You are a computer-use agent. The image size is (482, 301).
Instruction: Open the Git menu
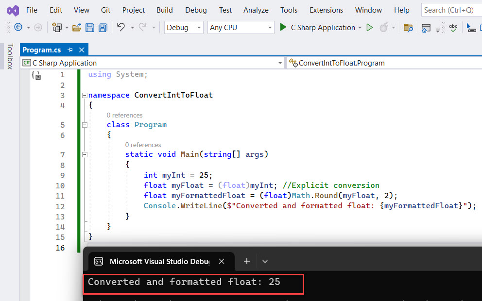coord(105,10)
